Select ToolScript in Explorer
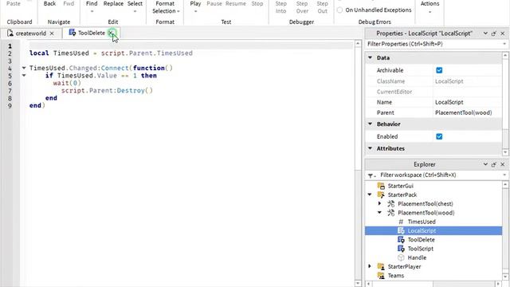The image size is (510, 287). (421, 249)
